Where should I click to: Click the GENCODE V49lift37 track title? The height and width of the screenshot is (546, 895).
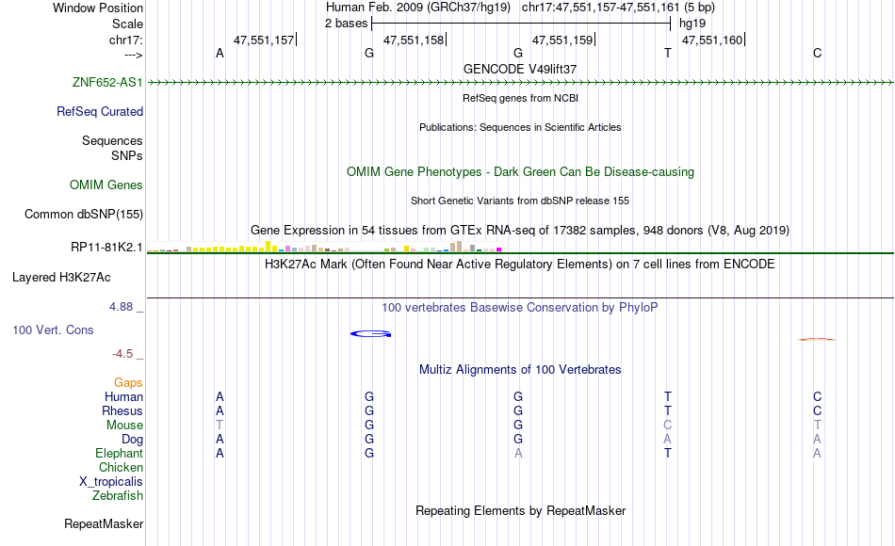(x=520, y=69)
